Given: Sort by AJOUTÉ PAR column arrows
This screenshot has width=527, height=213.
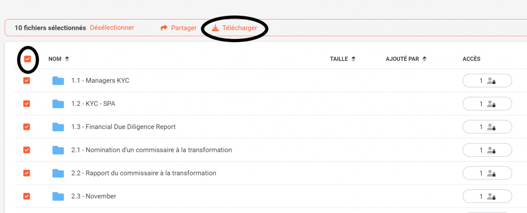Looking at the screenshot, I should coord(425,59).
